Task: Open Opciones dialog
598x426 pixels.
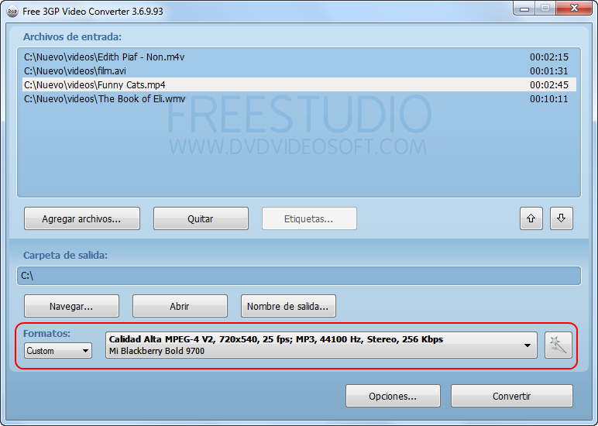Action: 393,396
